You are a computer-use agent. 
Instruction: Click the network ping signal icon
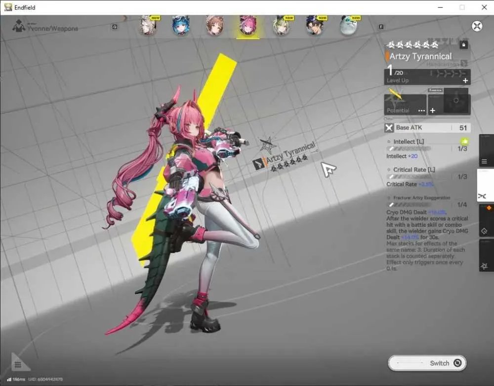9,380
